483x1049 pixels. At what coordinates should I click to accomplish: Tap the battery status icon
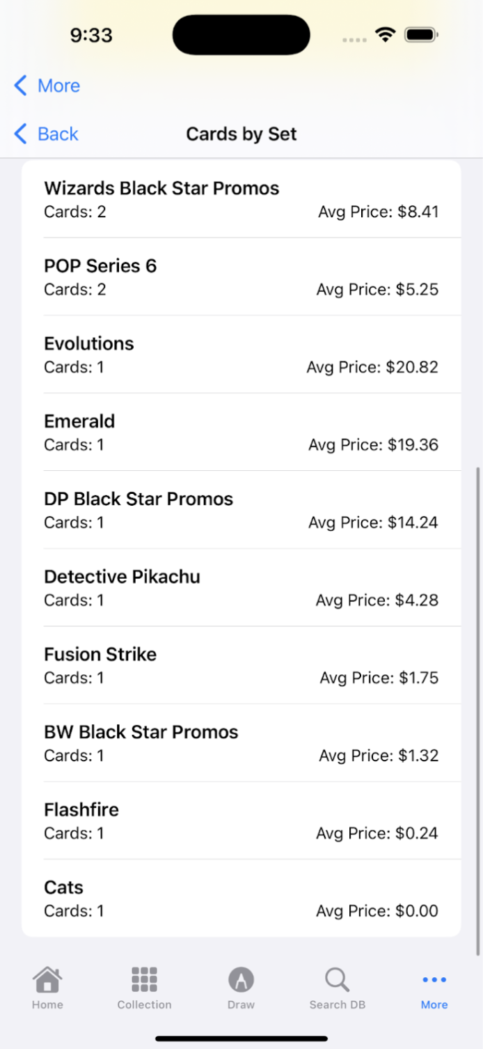click(421, 35)
